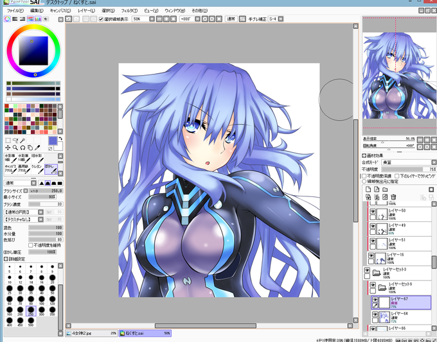Swap foreground and background colors arrow
Screen dimensions: 437x342
click(60, 139)
